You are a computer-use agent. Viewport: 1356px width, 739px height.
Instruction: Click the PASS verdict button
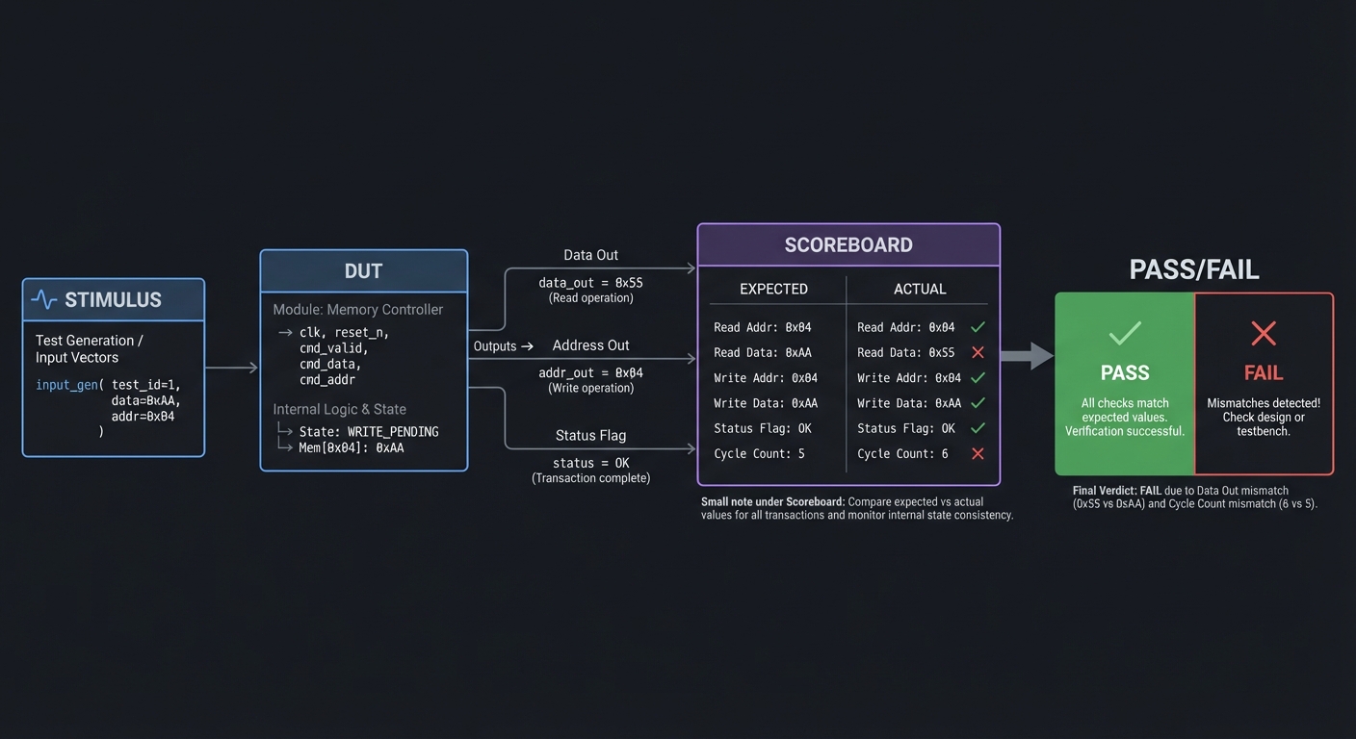[1125, 372]
